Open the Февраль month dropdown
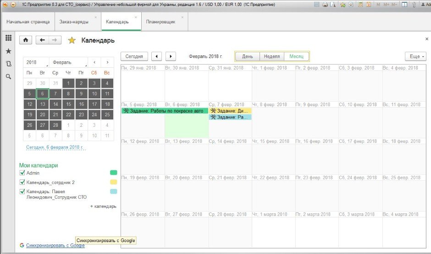Image resolution: width=431 pixels, height=254 pixels. pos(69,62)
